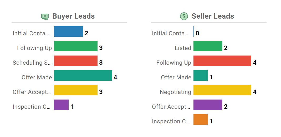281x137 pixels.
Task: Click the red Seller Following Up bar
Action: [222, 61]
